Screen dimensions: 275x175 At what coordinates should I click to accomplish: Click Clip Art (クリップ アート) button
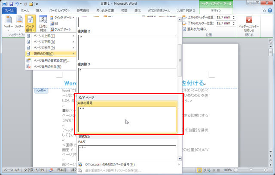[60, 29]
